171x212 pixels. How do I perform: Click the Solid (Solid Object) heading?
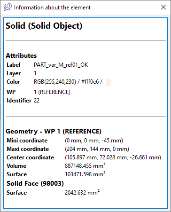(x=44, y=26)
